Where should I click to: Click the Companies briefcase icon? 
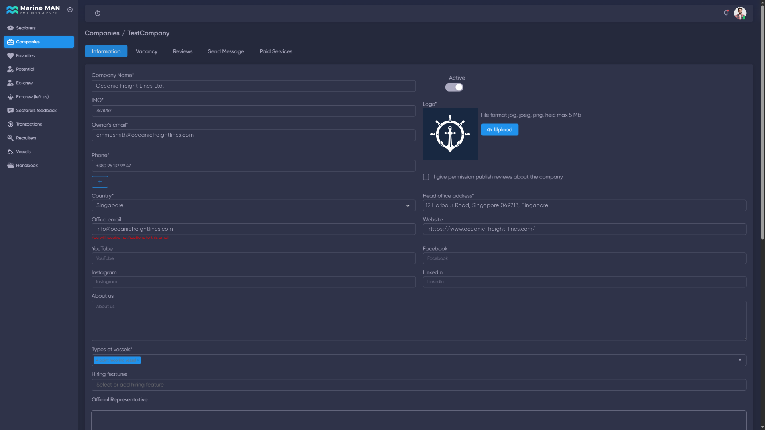pos(10,42)
